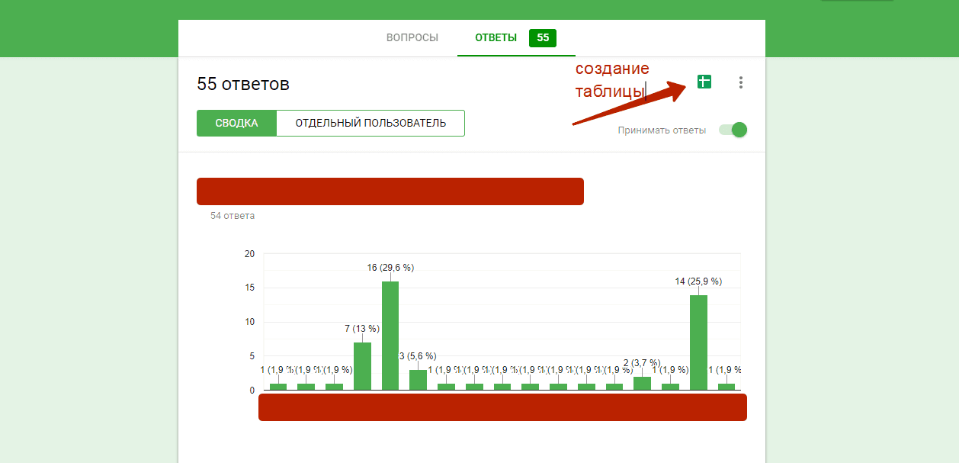Image resolution: width=959 pixels, height=463 pixels.
Task: Click the создание таблицы red annotation text
Action: click(x=612, y=80)
